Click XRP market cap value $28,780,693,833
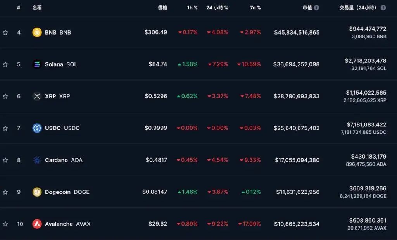The width and height of the screenshot is (397, 240). click(x=297, y=96)
